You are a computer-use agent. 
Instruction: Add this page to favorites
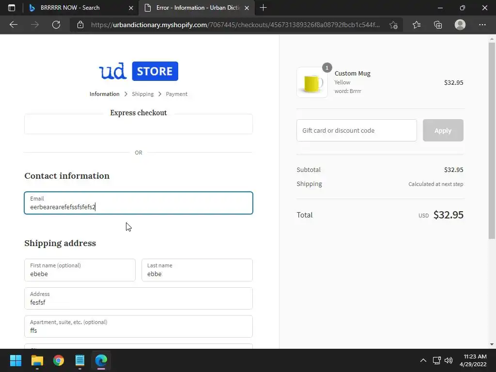393,25
